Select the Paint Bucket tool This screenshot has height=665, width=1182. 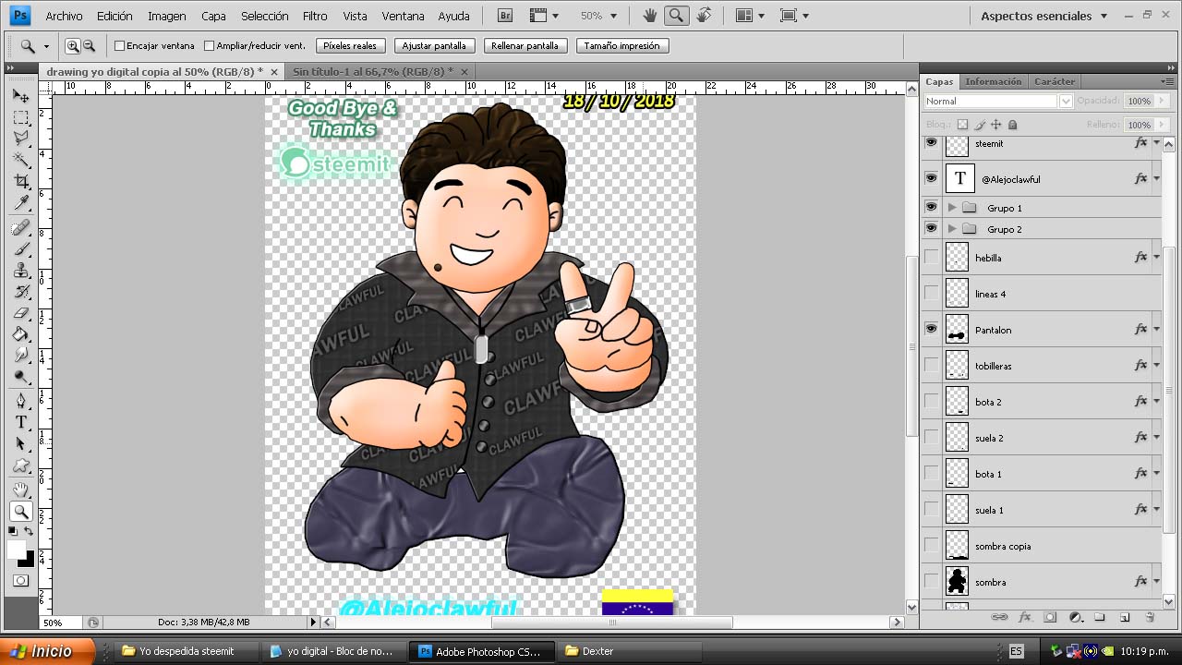(x=21, y=334)
